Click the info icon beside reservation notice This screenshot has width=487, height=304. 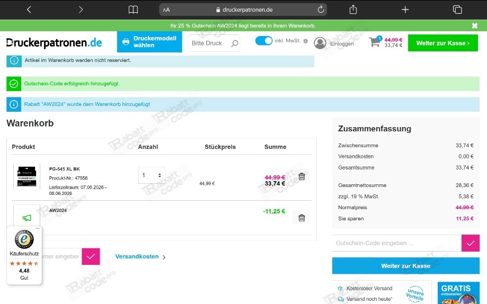[x=14, y=60]
